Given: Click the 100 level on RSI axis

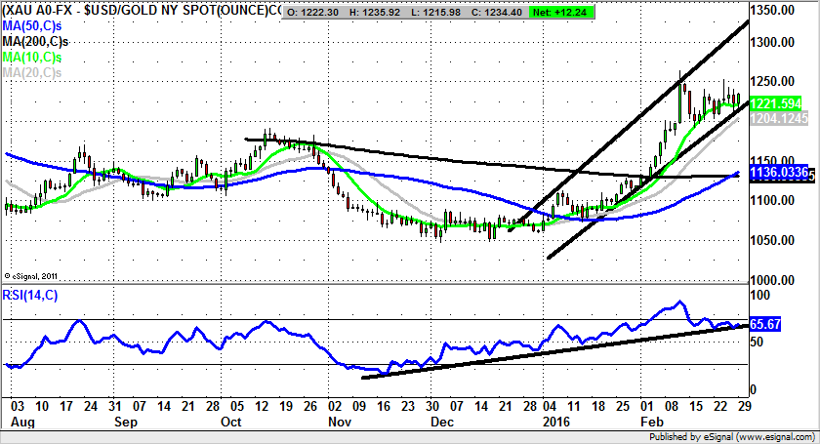Looking at the screenshot, I should pos(759,294).
